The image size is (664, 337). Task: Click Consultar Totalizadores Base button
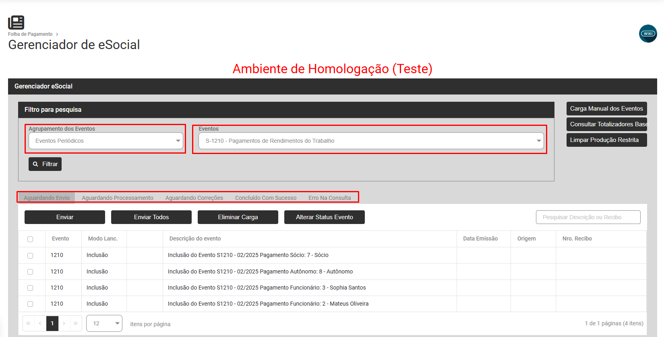tap(607, 124)
